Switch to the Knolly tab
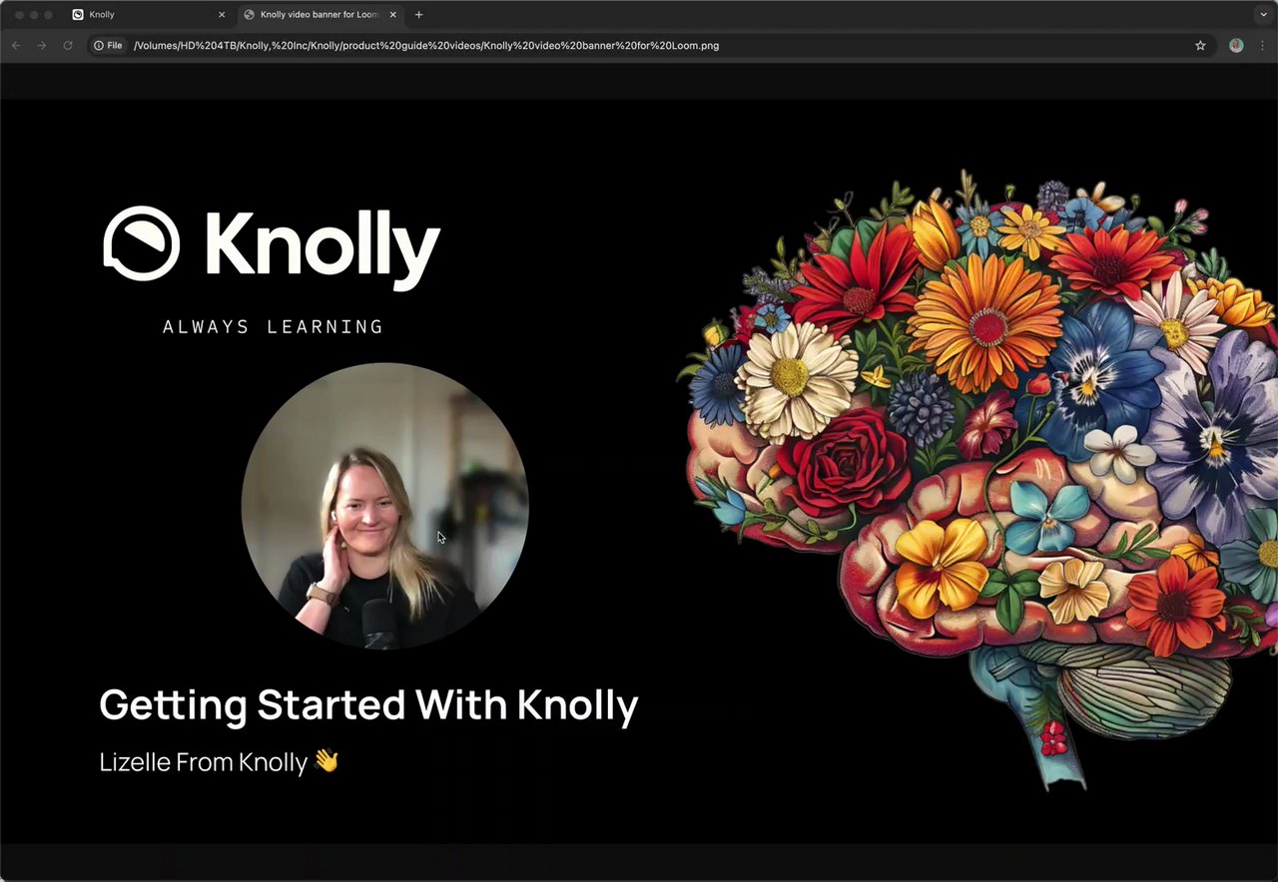Viewport: 1278px width, 882px height. pyautogui.click(x=150, y=15)
